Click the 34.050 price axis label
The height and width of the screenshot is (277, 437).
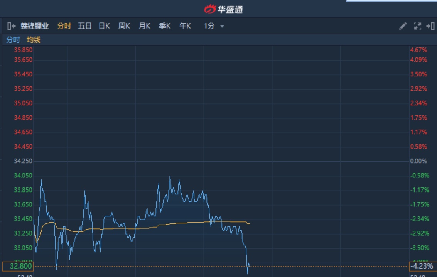[23, 176]
